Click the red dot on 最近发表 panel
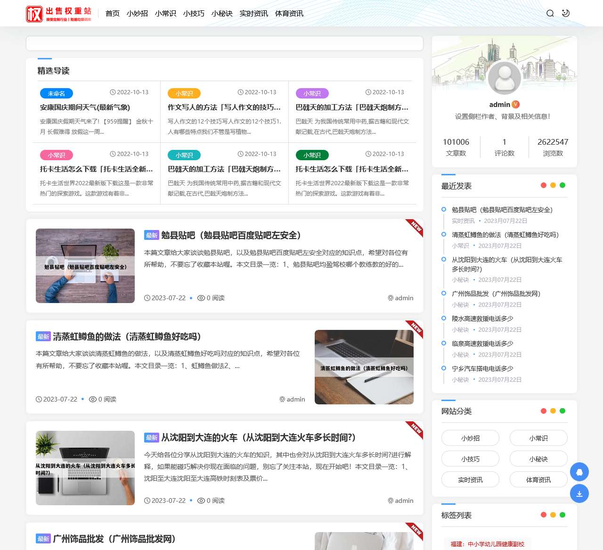The image size is (603, 550). [x=544, y=185]
